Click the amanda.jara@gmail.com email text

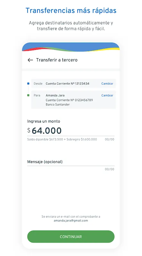pyautogui.click(x=71, y=220)
